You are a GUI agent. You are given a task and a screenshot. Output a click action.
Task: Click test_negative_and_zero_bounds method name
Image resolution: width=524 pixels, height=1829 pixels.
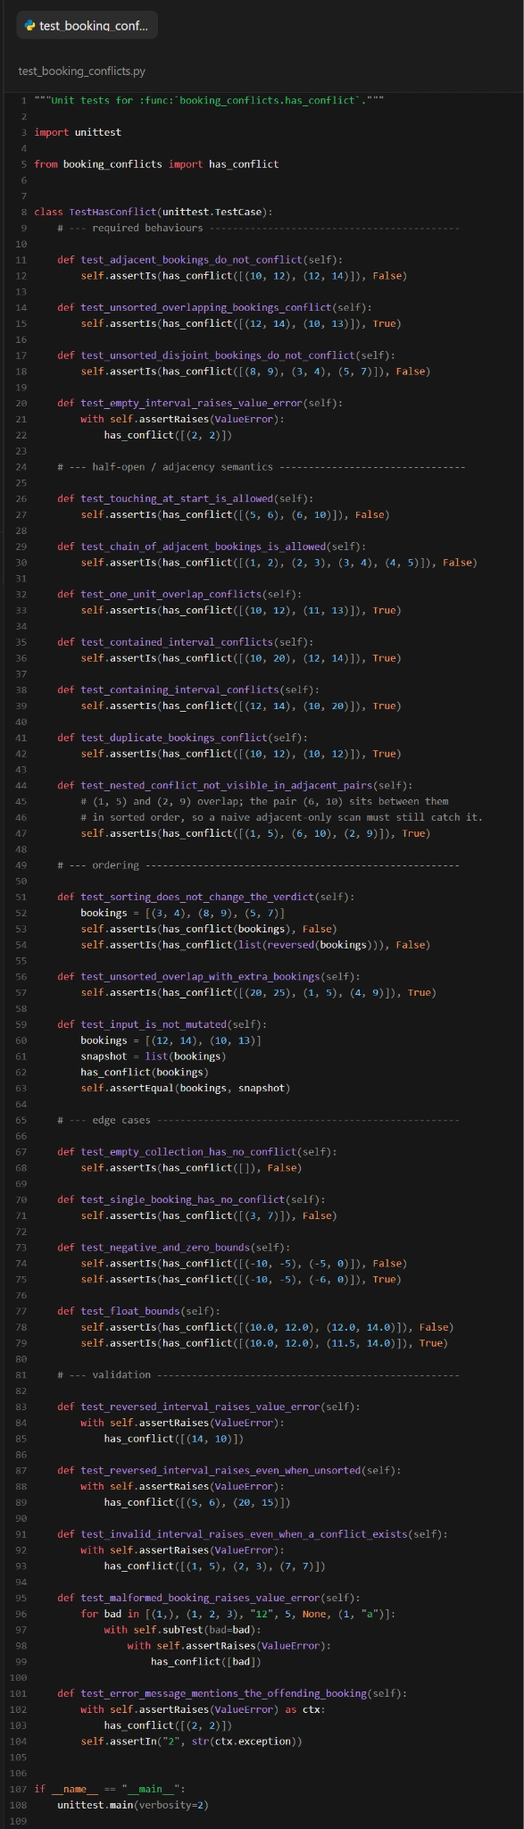[x=165, y=1247]
